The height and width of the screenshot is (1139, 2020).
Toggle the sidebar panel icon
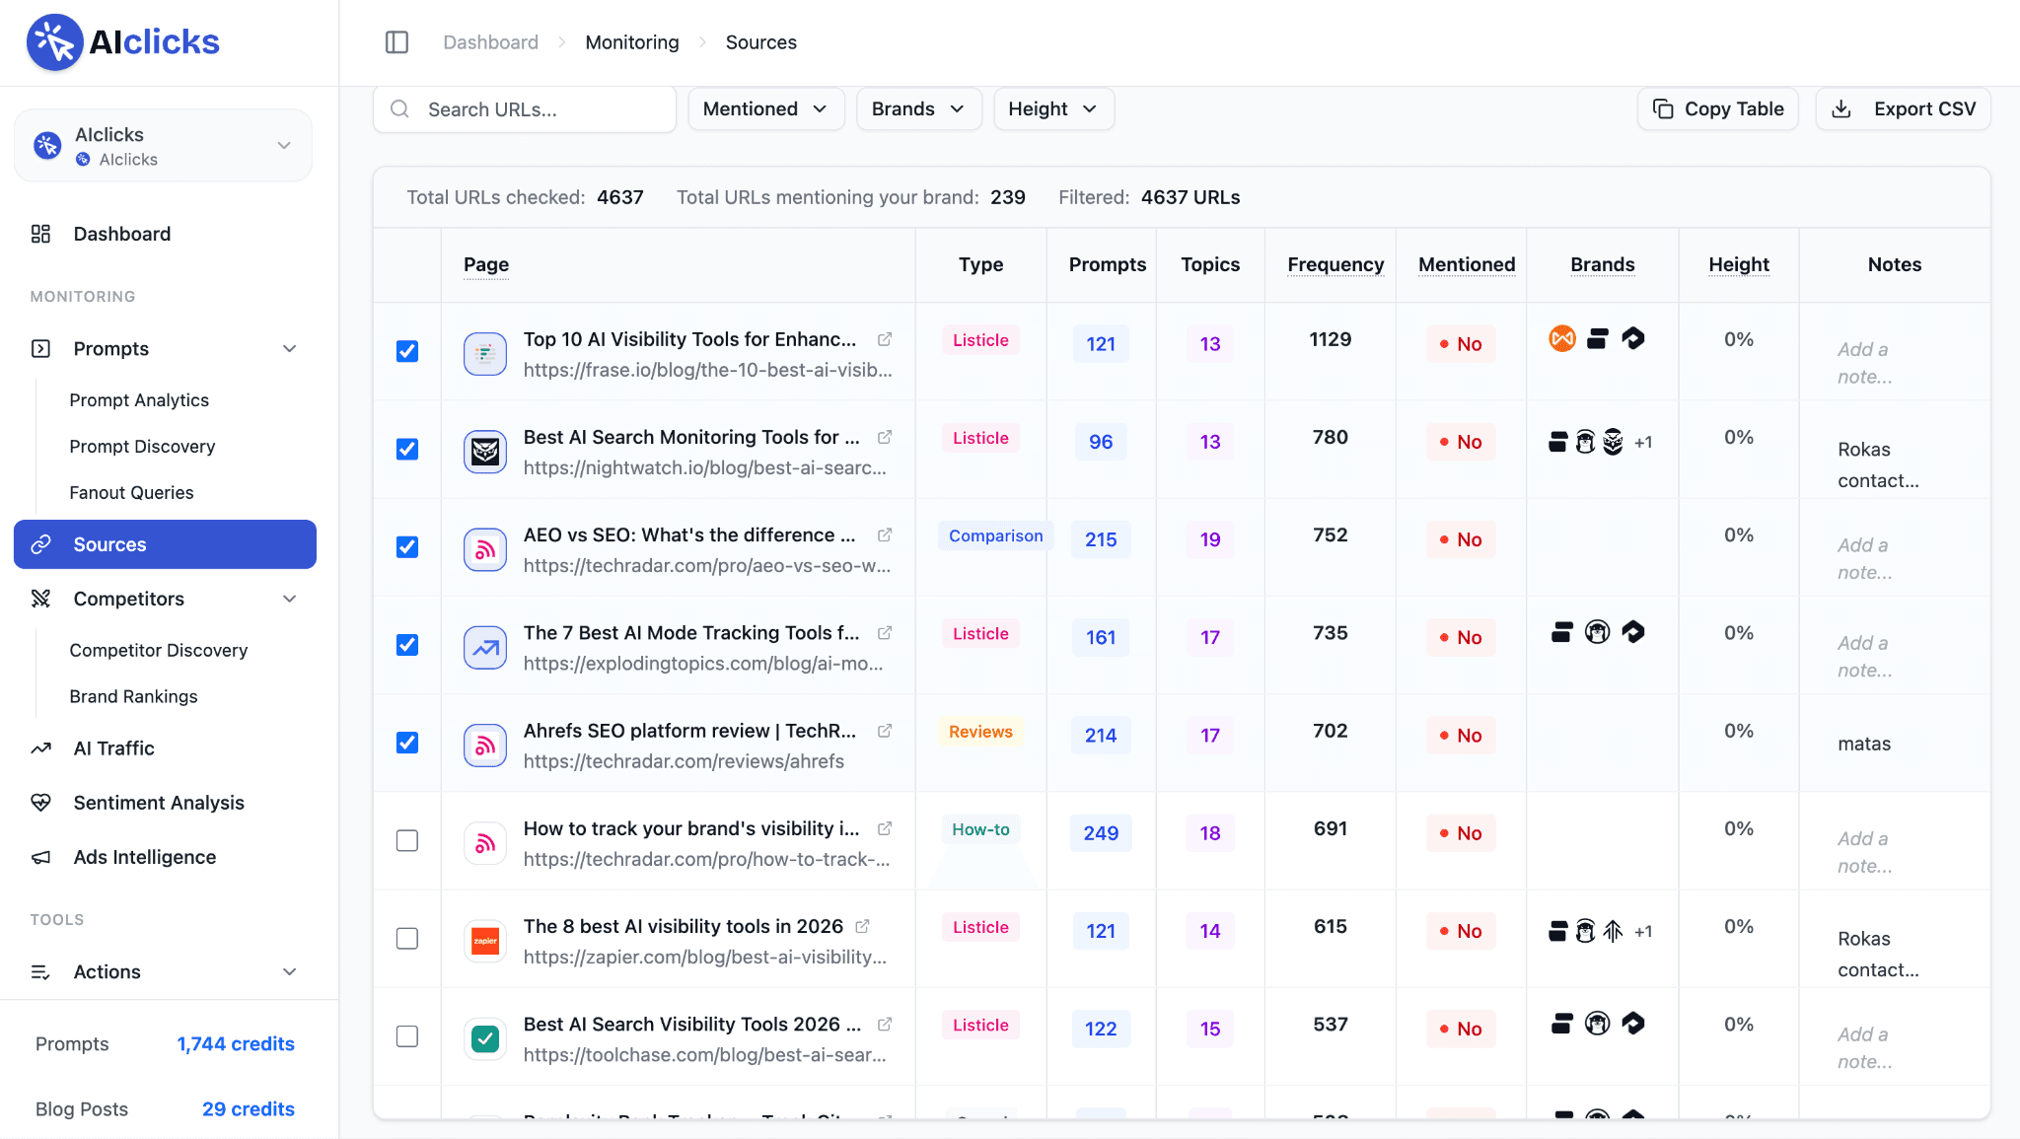coord(397,42)
